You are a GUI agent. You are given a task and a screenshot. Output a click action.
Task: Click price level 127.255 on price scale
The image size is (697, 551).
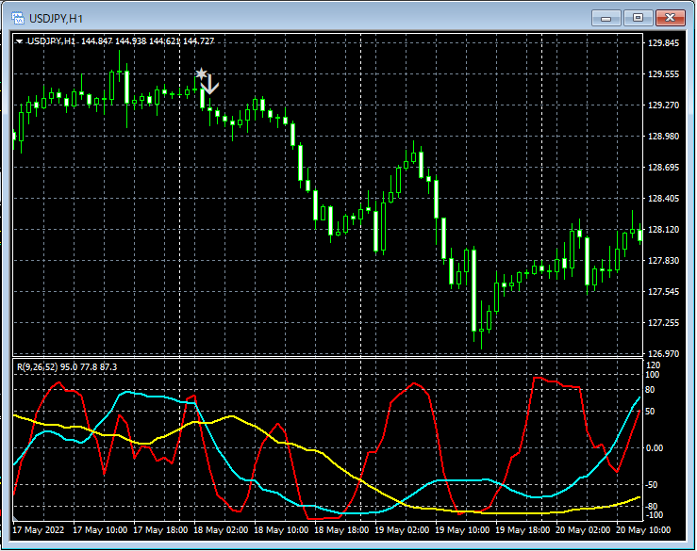663,323
